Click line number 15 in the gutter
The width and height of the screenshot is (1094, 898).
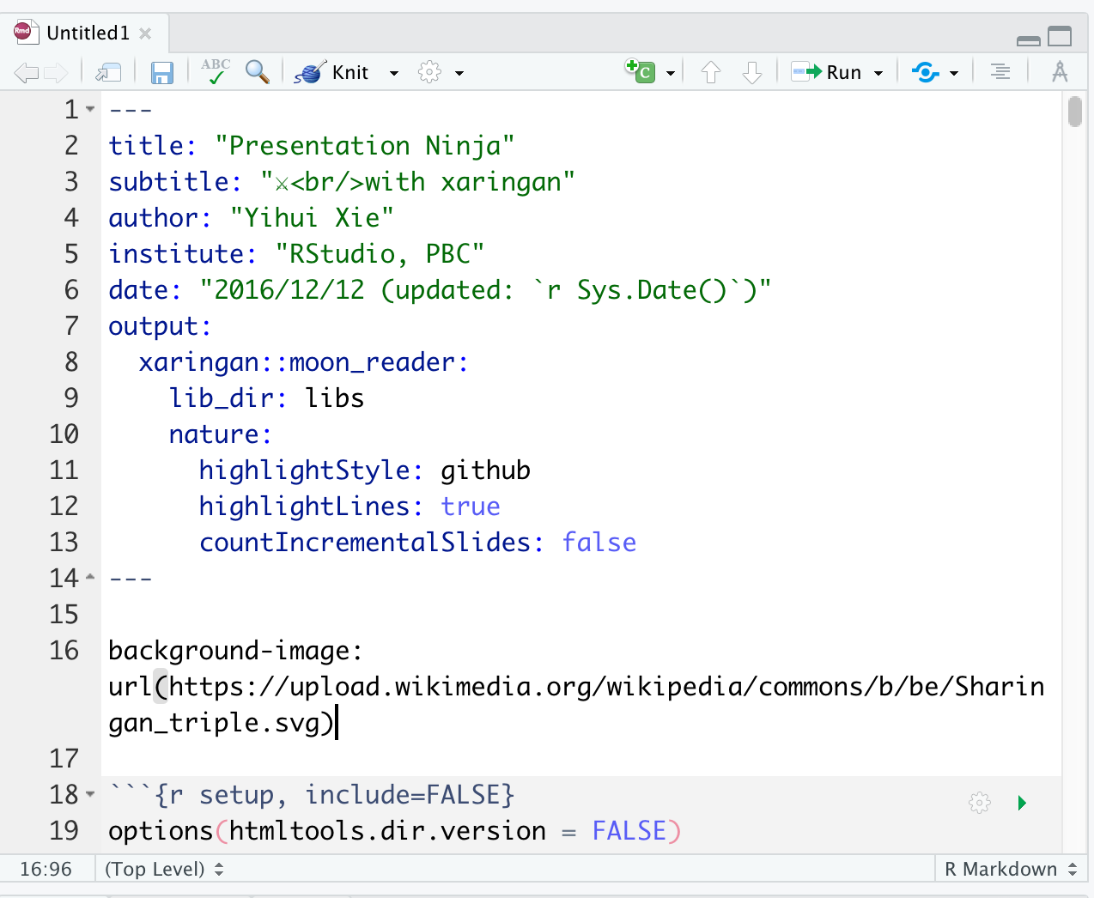pos(64,615)
